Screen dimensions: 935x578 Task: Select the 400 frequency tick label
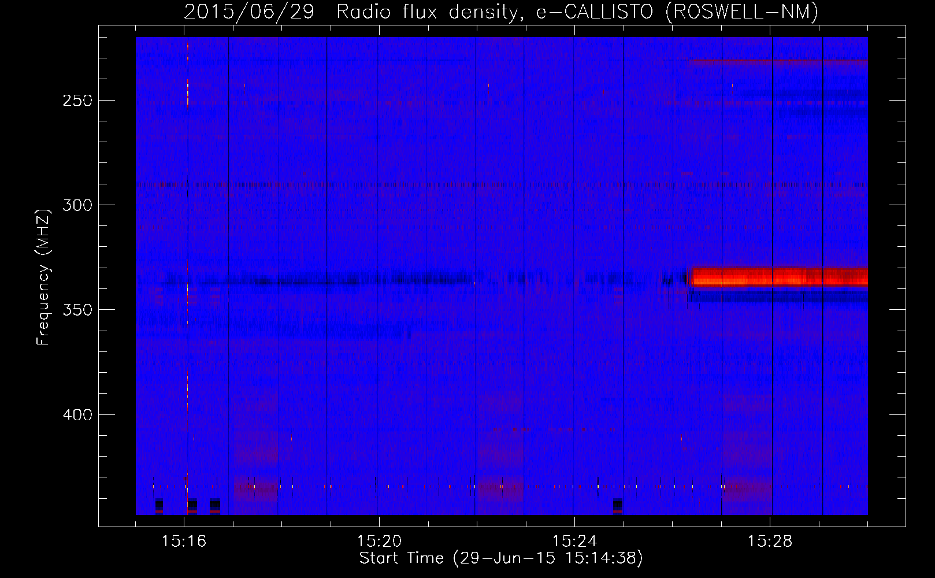77,415
